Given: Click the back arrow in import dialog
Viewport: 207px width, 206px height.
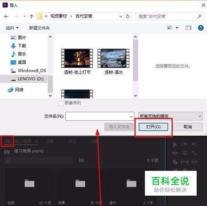Looking at the screenshot, I should [x=6, y=17].
